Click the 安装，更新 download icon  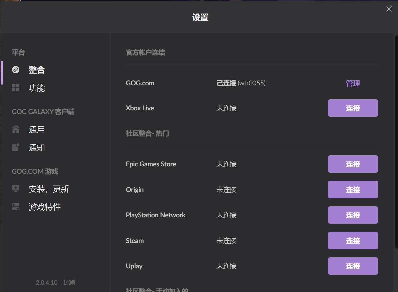(16, 189)
